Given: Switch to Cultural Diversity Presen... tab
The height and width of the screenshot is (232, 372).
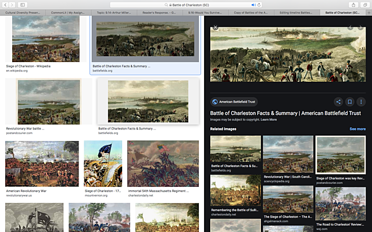Looking at the screenshot, I should 23,13.
